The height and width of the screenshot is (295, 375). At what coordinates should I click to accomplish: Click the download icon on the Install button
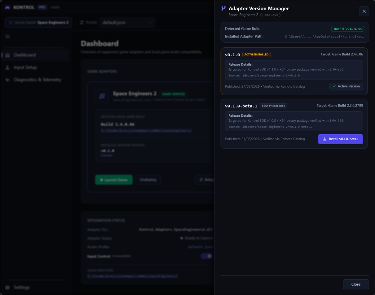pos(324,139)
